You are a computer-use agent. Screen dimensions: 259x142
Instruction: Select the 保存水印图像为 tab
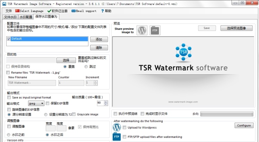coord(46,17)
